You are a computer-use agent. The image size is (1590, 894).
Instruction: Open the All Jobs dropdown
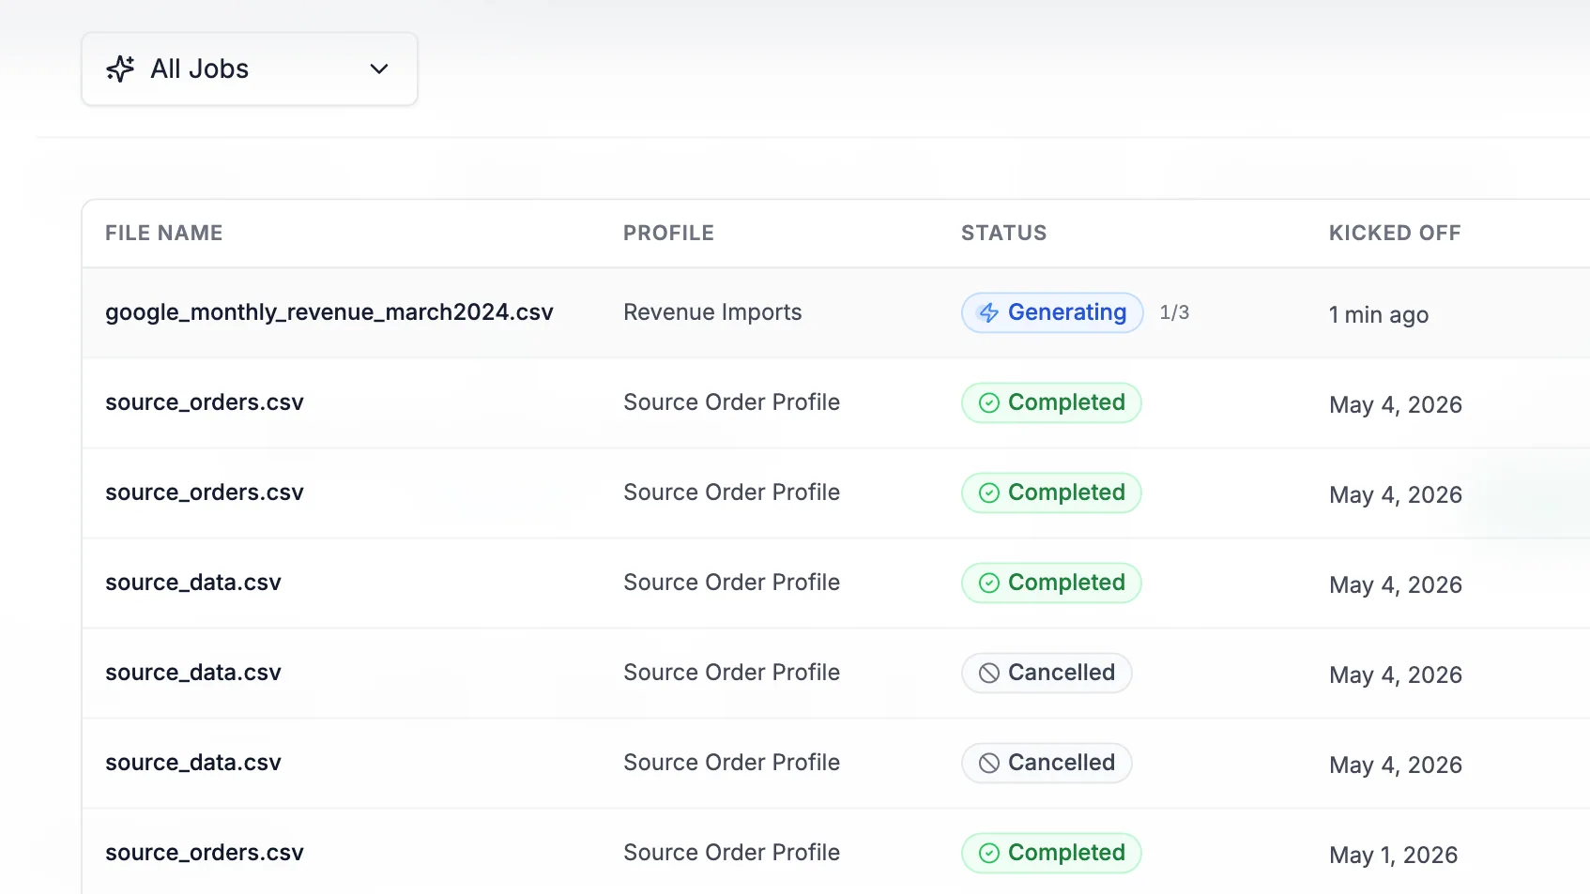tap(250, 69)
